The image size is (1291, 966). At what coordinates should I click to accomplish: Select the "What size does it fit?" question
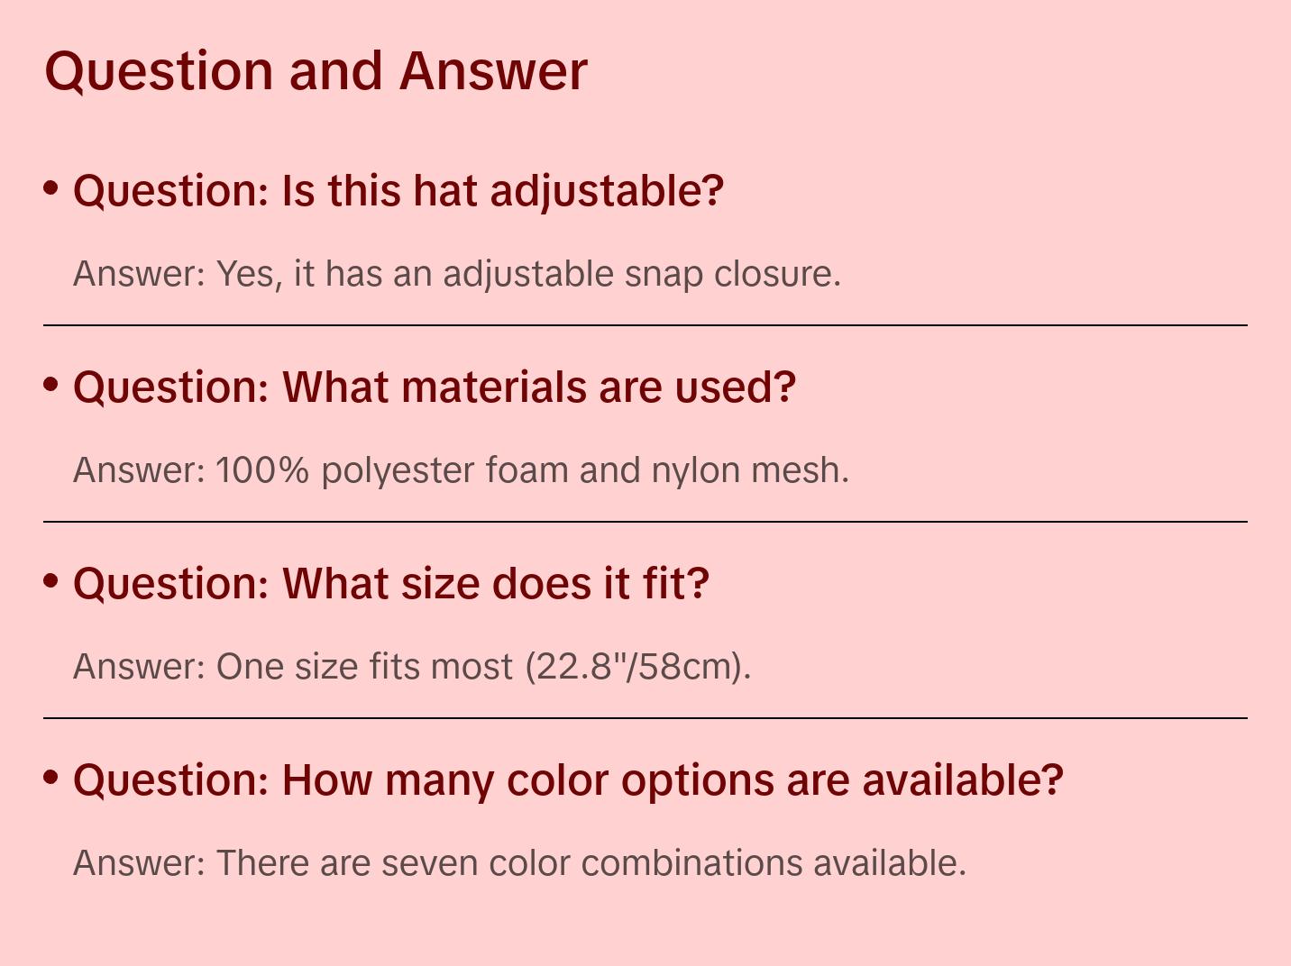click(391, 584)
